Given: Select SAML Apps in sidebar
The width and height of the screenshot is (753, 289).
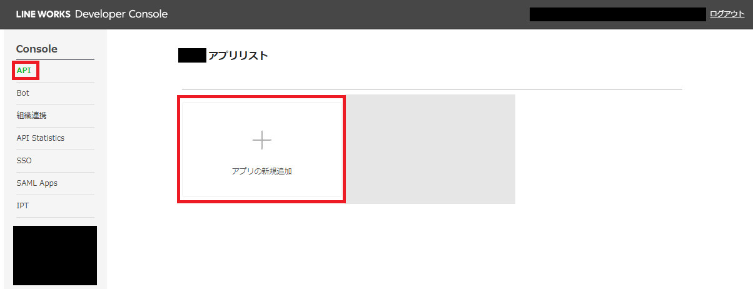Looking at the screenshot, I should (37, 183).
